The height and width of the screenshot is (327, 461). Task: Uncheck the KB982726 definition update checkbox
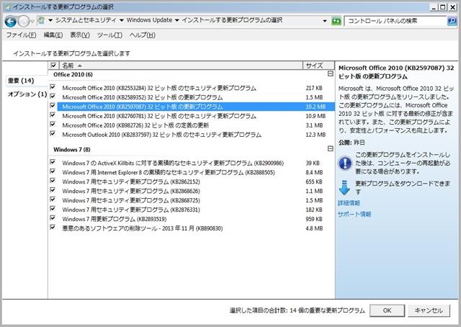pos(53,125)
